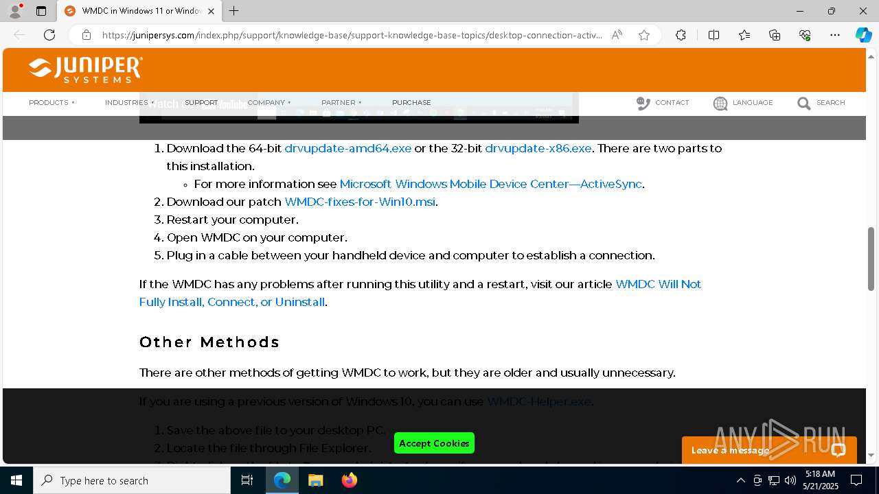This screenshot has height=494, width=879.
Task: Open Microsoft Edge from taskbar
Action: click(x=282, y=480)
